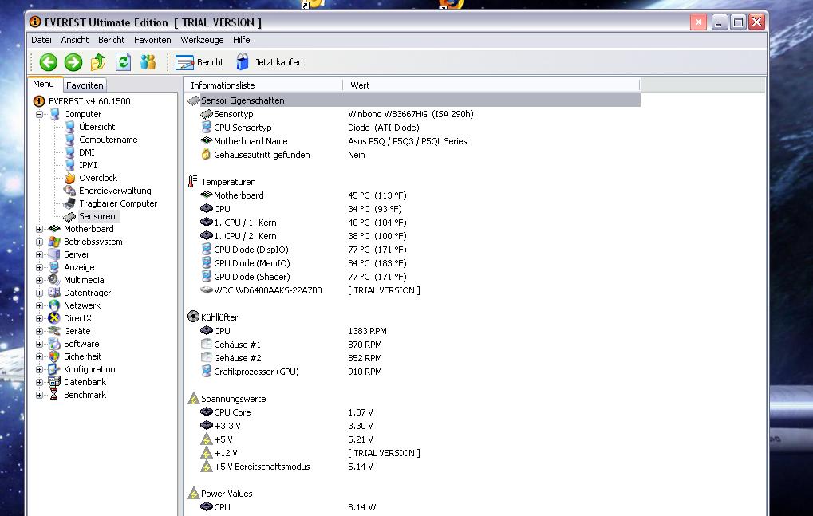Click the Temperaturen thermometer icon

[x=193, y=181]
